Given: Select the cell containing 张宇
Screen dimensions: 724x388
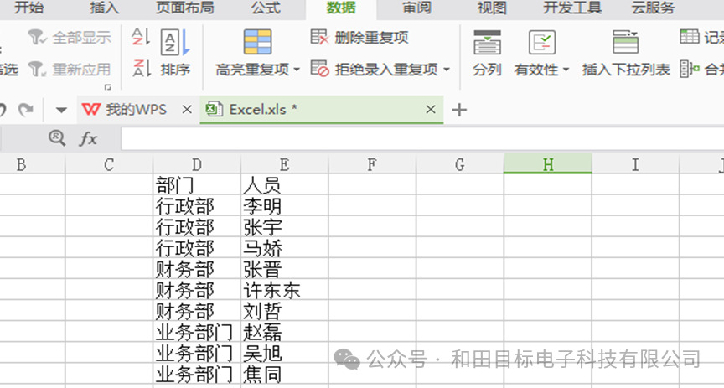Looking at the screenshot, I should (x=284, y=226).
